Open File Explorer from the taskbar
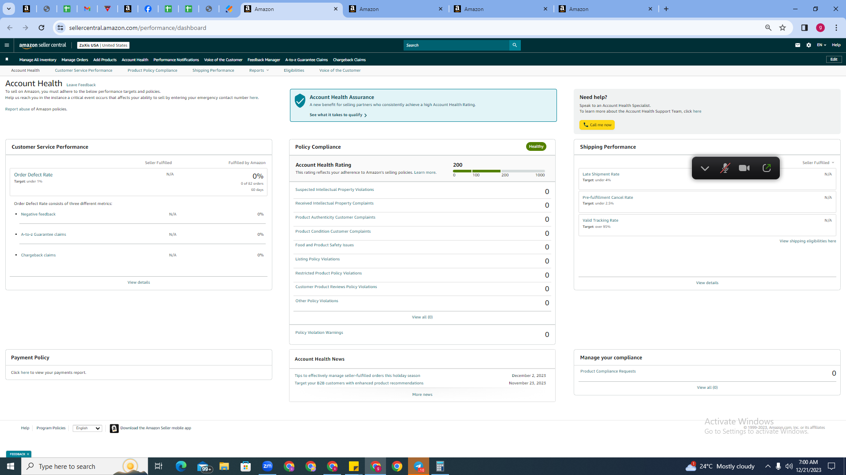Screen dimensions: 846x475 click(x=224, y=466)
